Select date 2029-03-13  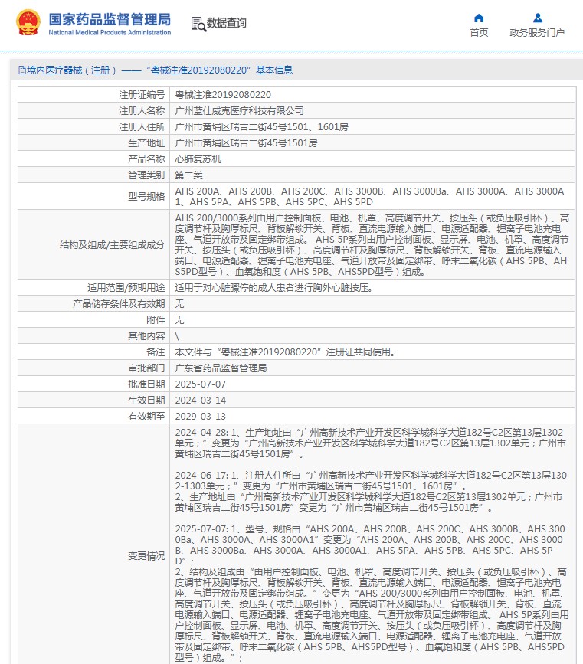pyautogui.click(x=201, y=417)
